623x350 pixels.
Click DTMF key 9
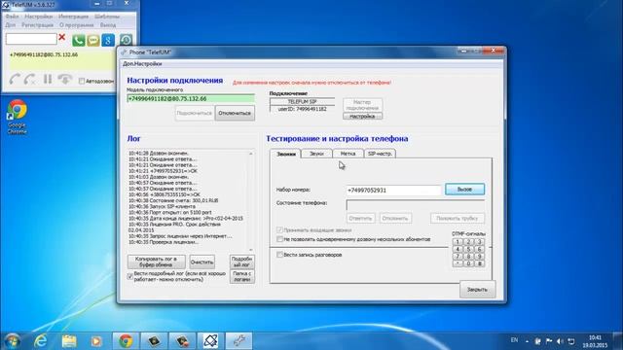click(x=480, y=257)
